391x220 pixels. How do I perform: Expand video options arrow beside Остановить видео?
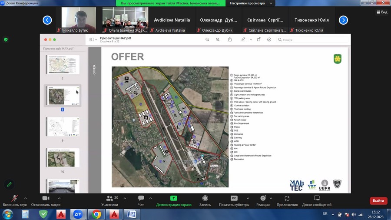click(x=59, y=198)
